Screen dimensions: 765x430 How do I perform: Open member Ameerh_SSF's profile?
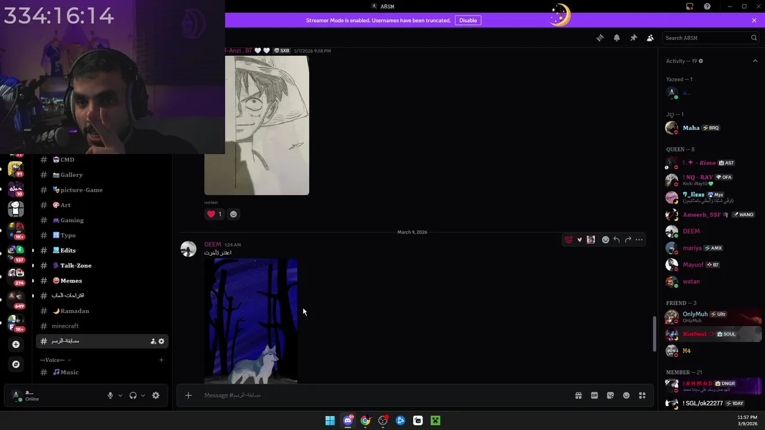(x=712, y=214)
